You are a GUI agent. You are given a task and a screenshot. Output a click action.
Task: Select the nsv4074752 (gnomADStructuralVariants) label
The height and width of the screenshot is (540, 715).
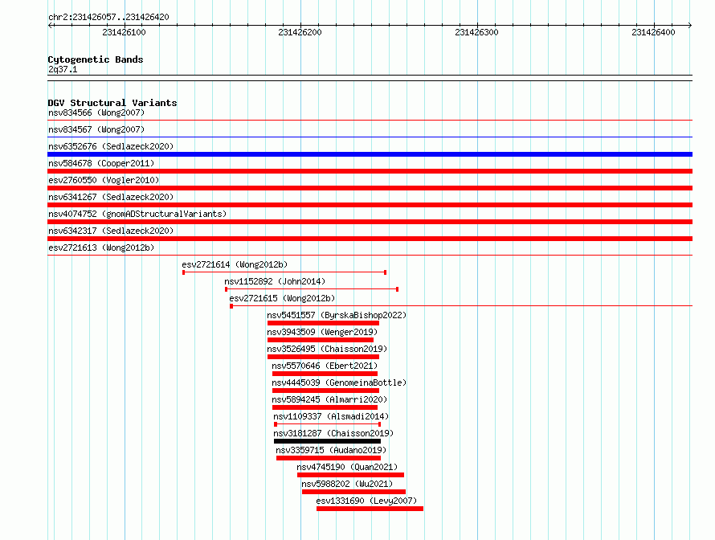137,214
